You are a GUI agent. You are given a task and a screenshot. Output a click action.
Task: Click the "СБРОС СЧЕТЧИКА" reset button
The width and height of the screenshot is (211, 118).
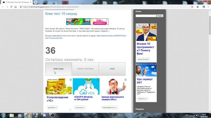click(x=85, y=69)
